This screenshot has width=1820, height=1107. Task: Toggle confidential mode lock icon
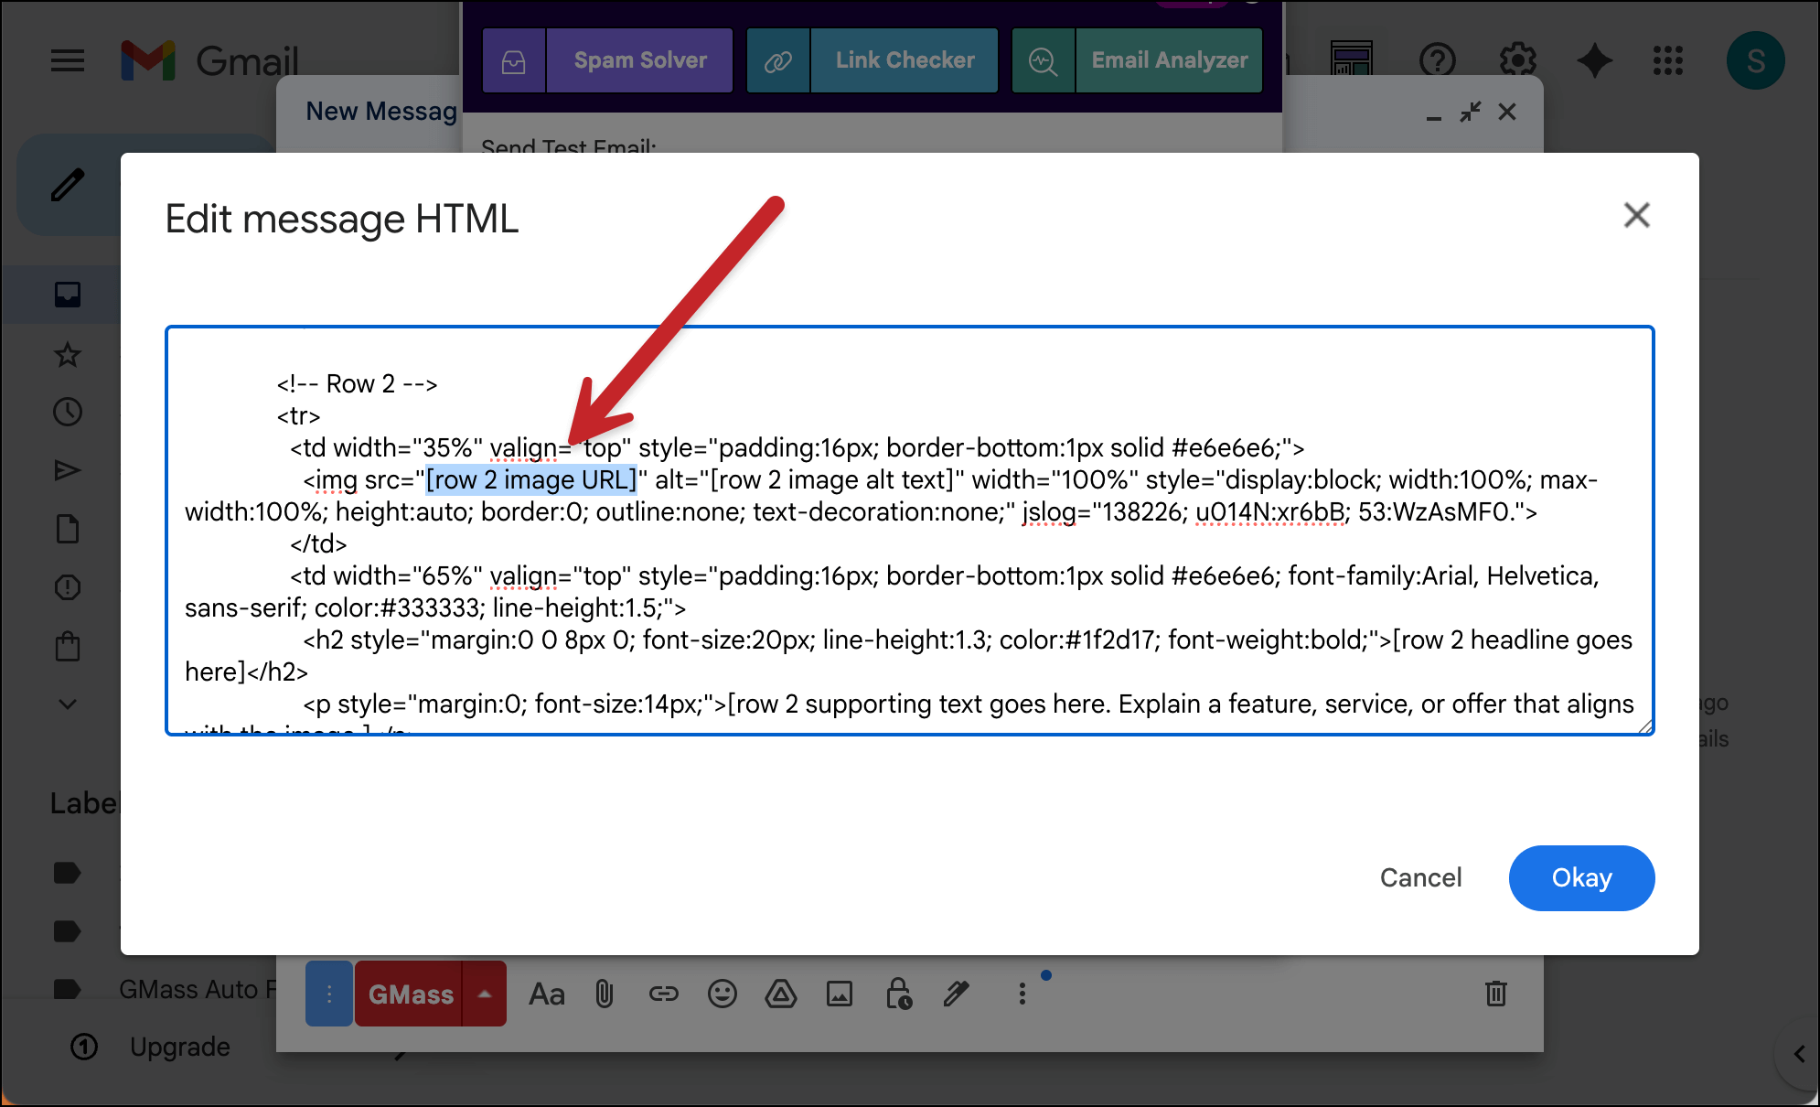pyautogui.click(x=898, y=994)
